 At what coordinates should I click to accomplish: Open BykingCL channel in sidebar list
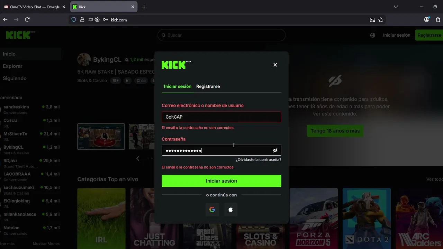(30, 150)
